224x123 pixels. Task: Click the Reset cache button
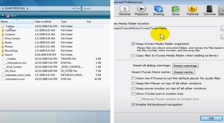coord(184,72)
